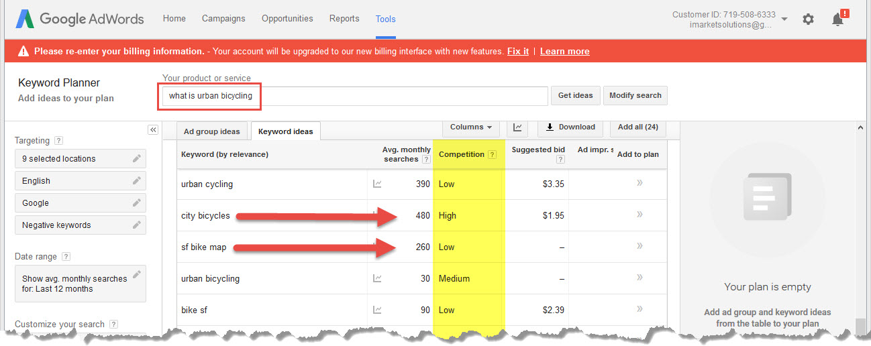Click the settings gear icon
Image resolution: width=871 pixels, height=346 pixels.
[x=808, y=19]
